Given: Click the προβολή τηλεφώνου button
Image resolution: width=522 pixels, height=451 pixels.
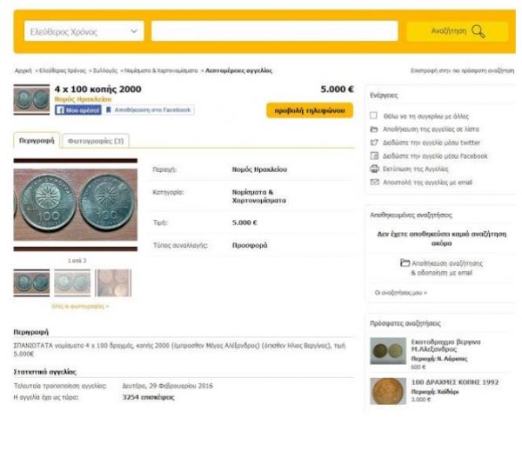Looking at the screenshot, I should [x=310, y=110].
